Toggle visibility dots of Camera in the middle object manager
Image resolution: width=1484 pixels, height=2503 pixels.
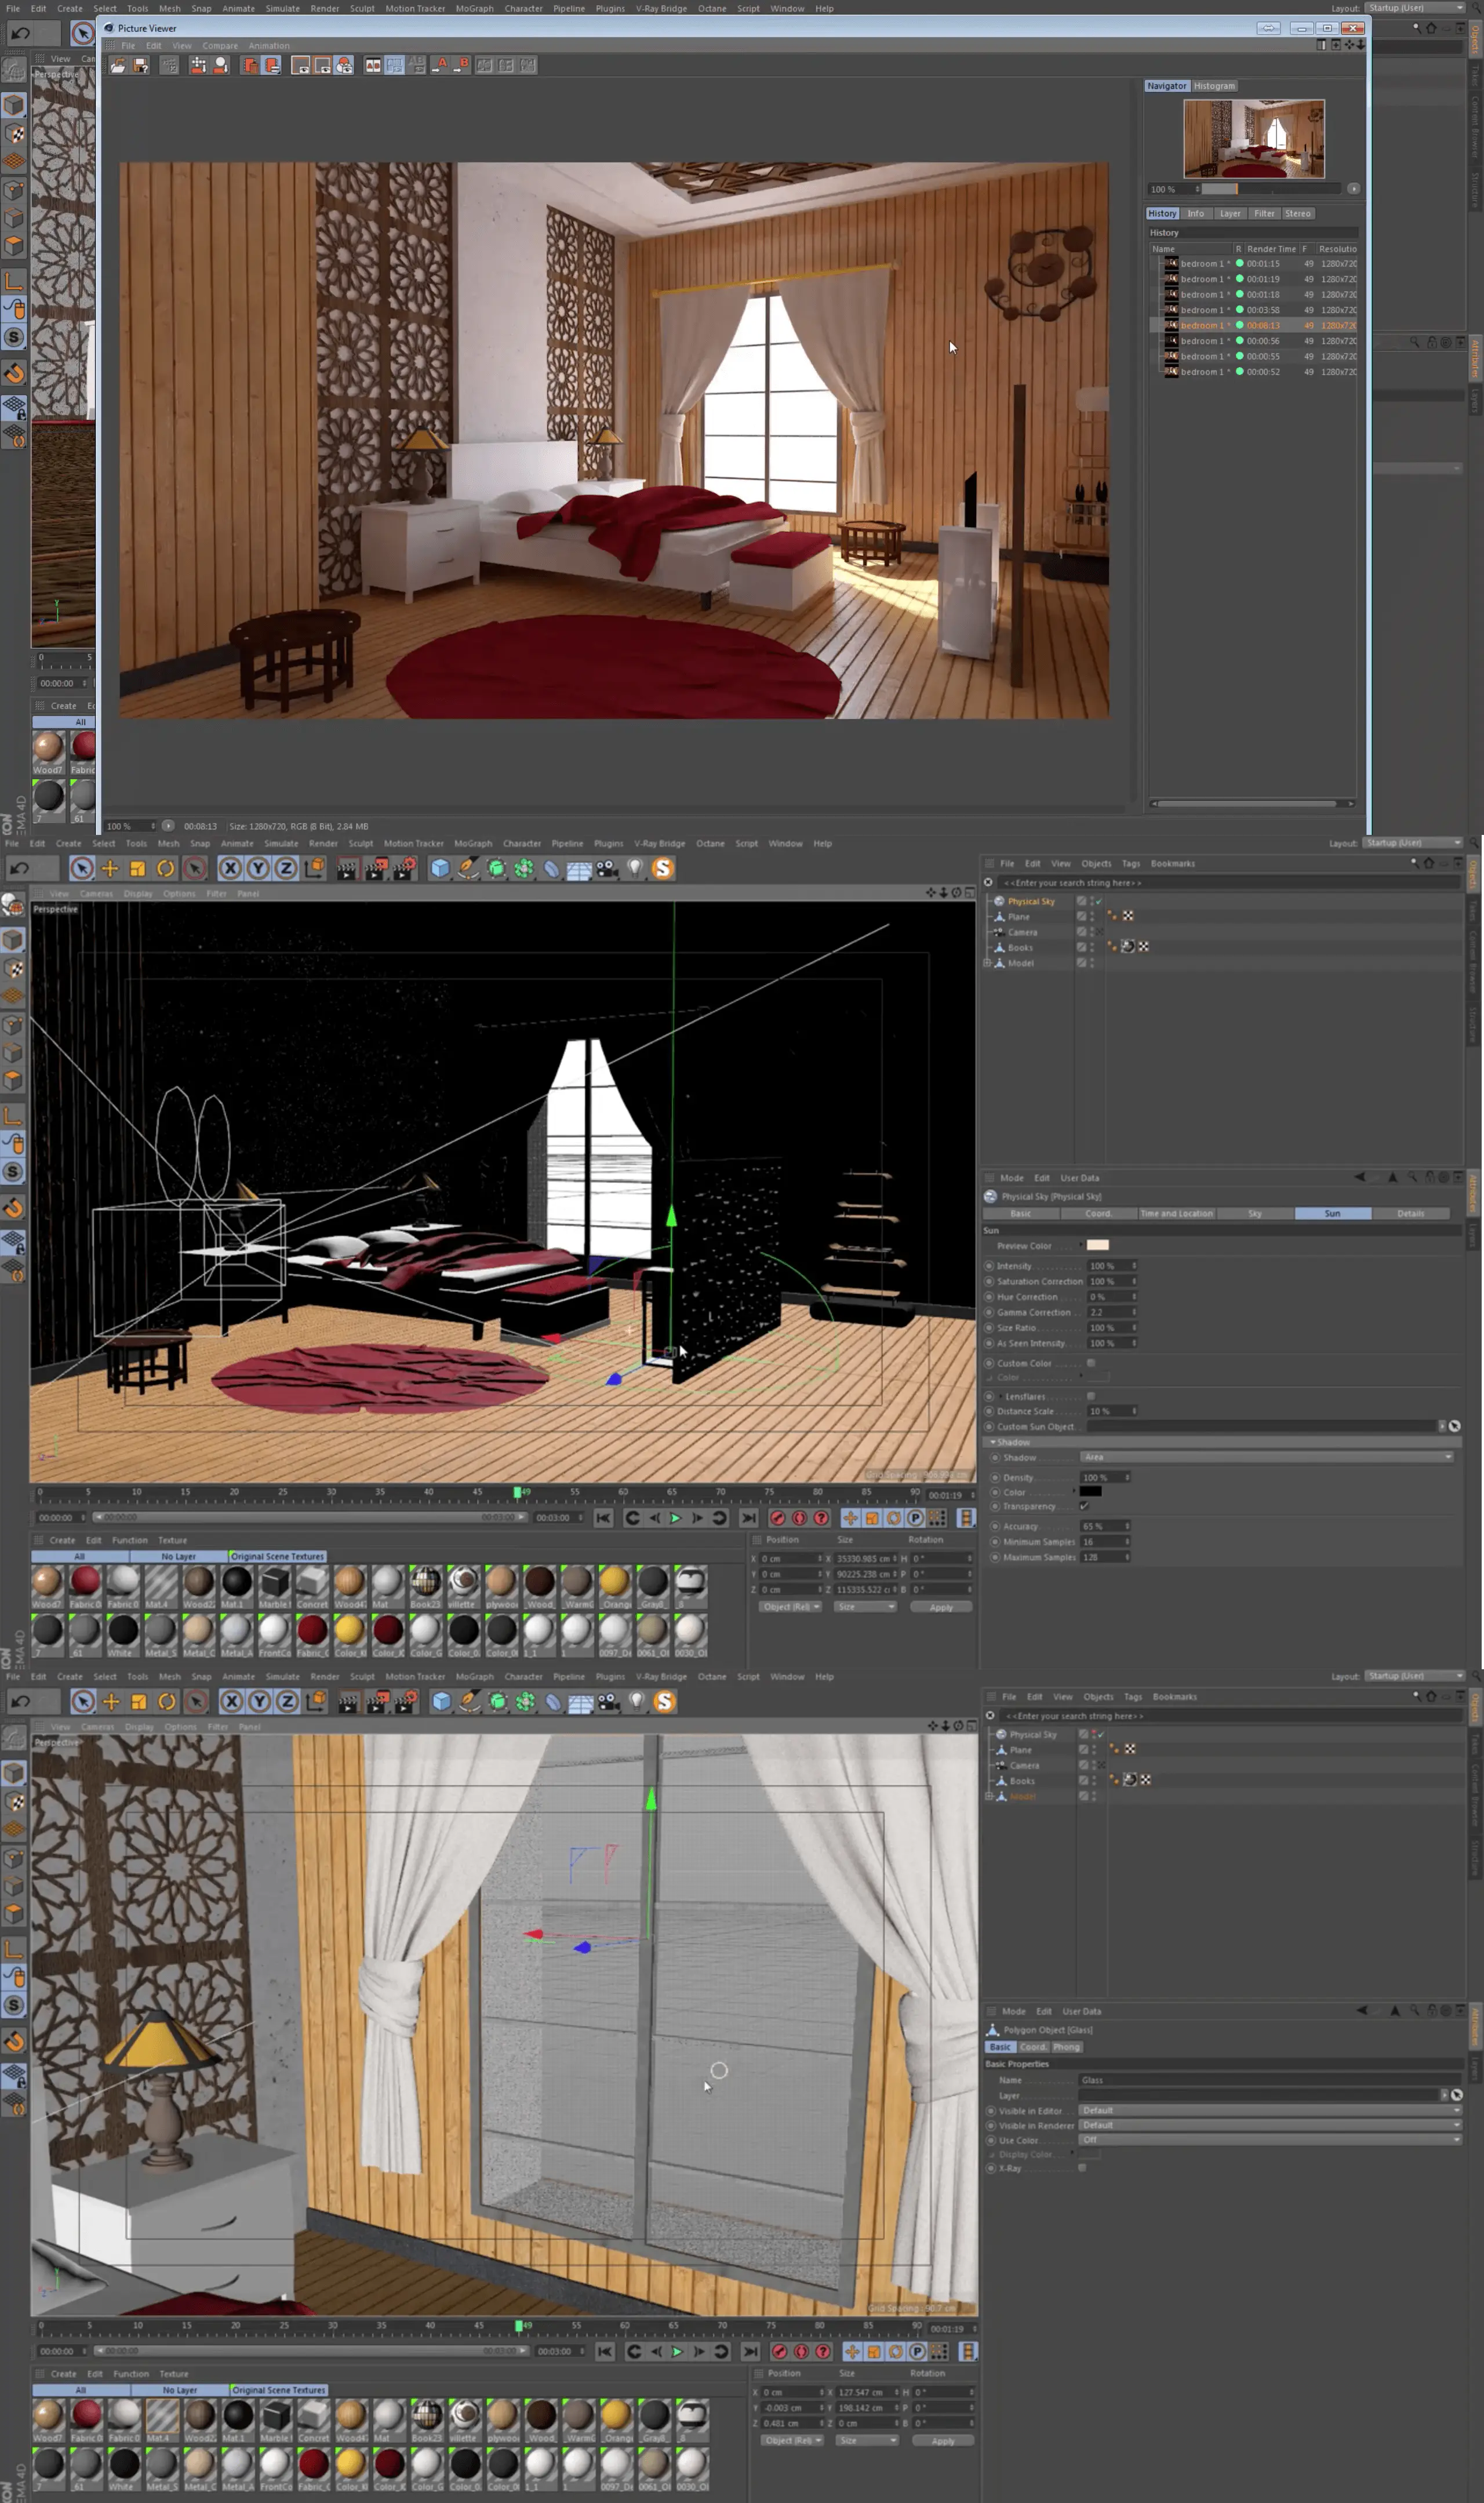coord(1091,932)
